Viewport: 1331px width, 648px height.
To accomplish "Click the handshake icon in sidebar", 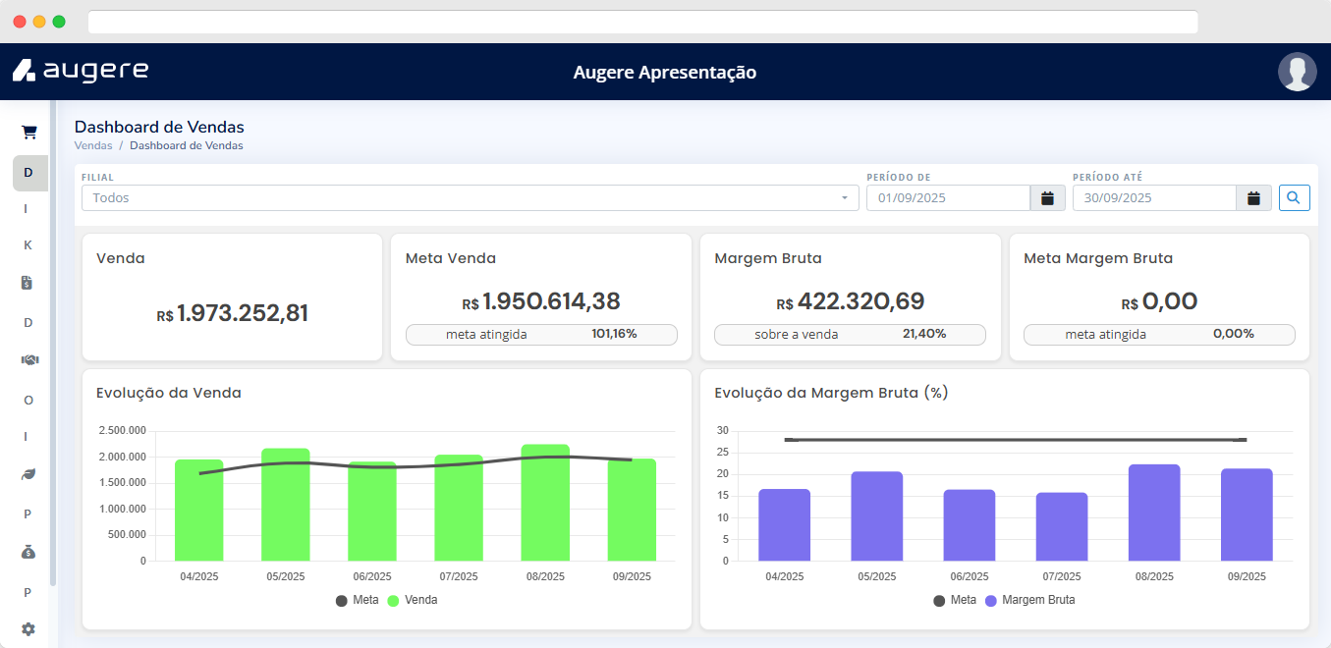I will click(29, 360).
